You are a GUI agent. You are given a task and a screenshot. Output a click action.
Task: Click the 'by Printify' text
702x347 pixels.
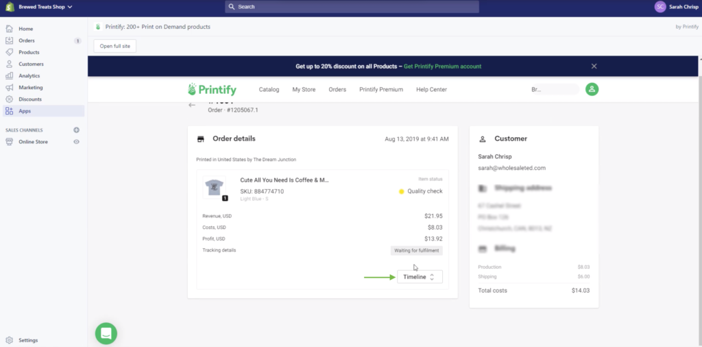click(x=687, y=27)
